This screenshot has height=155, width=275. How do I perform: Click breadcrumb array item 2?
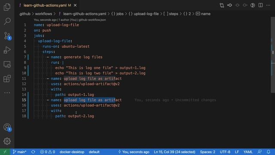pos(187,14)
